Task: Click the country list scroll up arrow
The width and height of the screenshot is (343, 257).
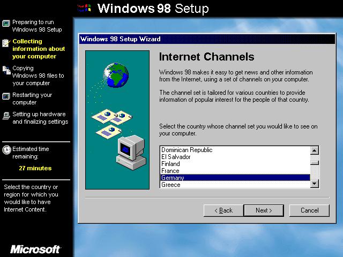Action: [x=315, y=150]
